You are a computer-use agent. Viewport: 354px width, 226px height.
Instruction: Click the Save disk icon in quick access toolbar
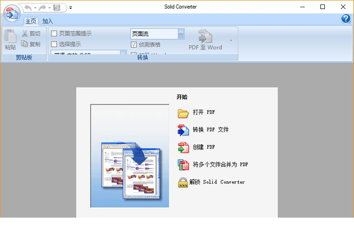tap(57, 8)
